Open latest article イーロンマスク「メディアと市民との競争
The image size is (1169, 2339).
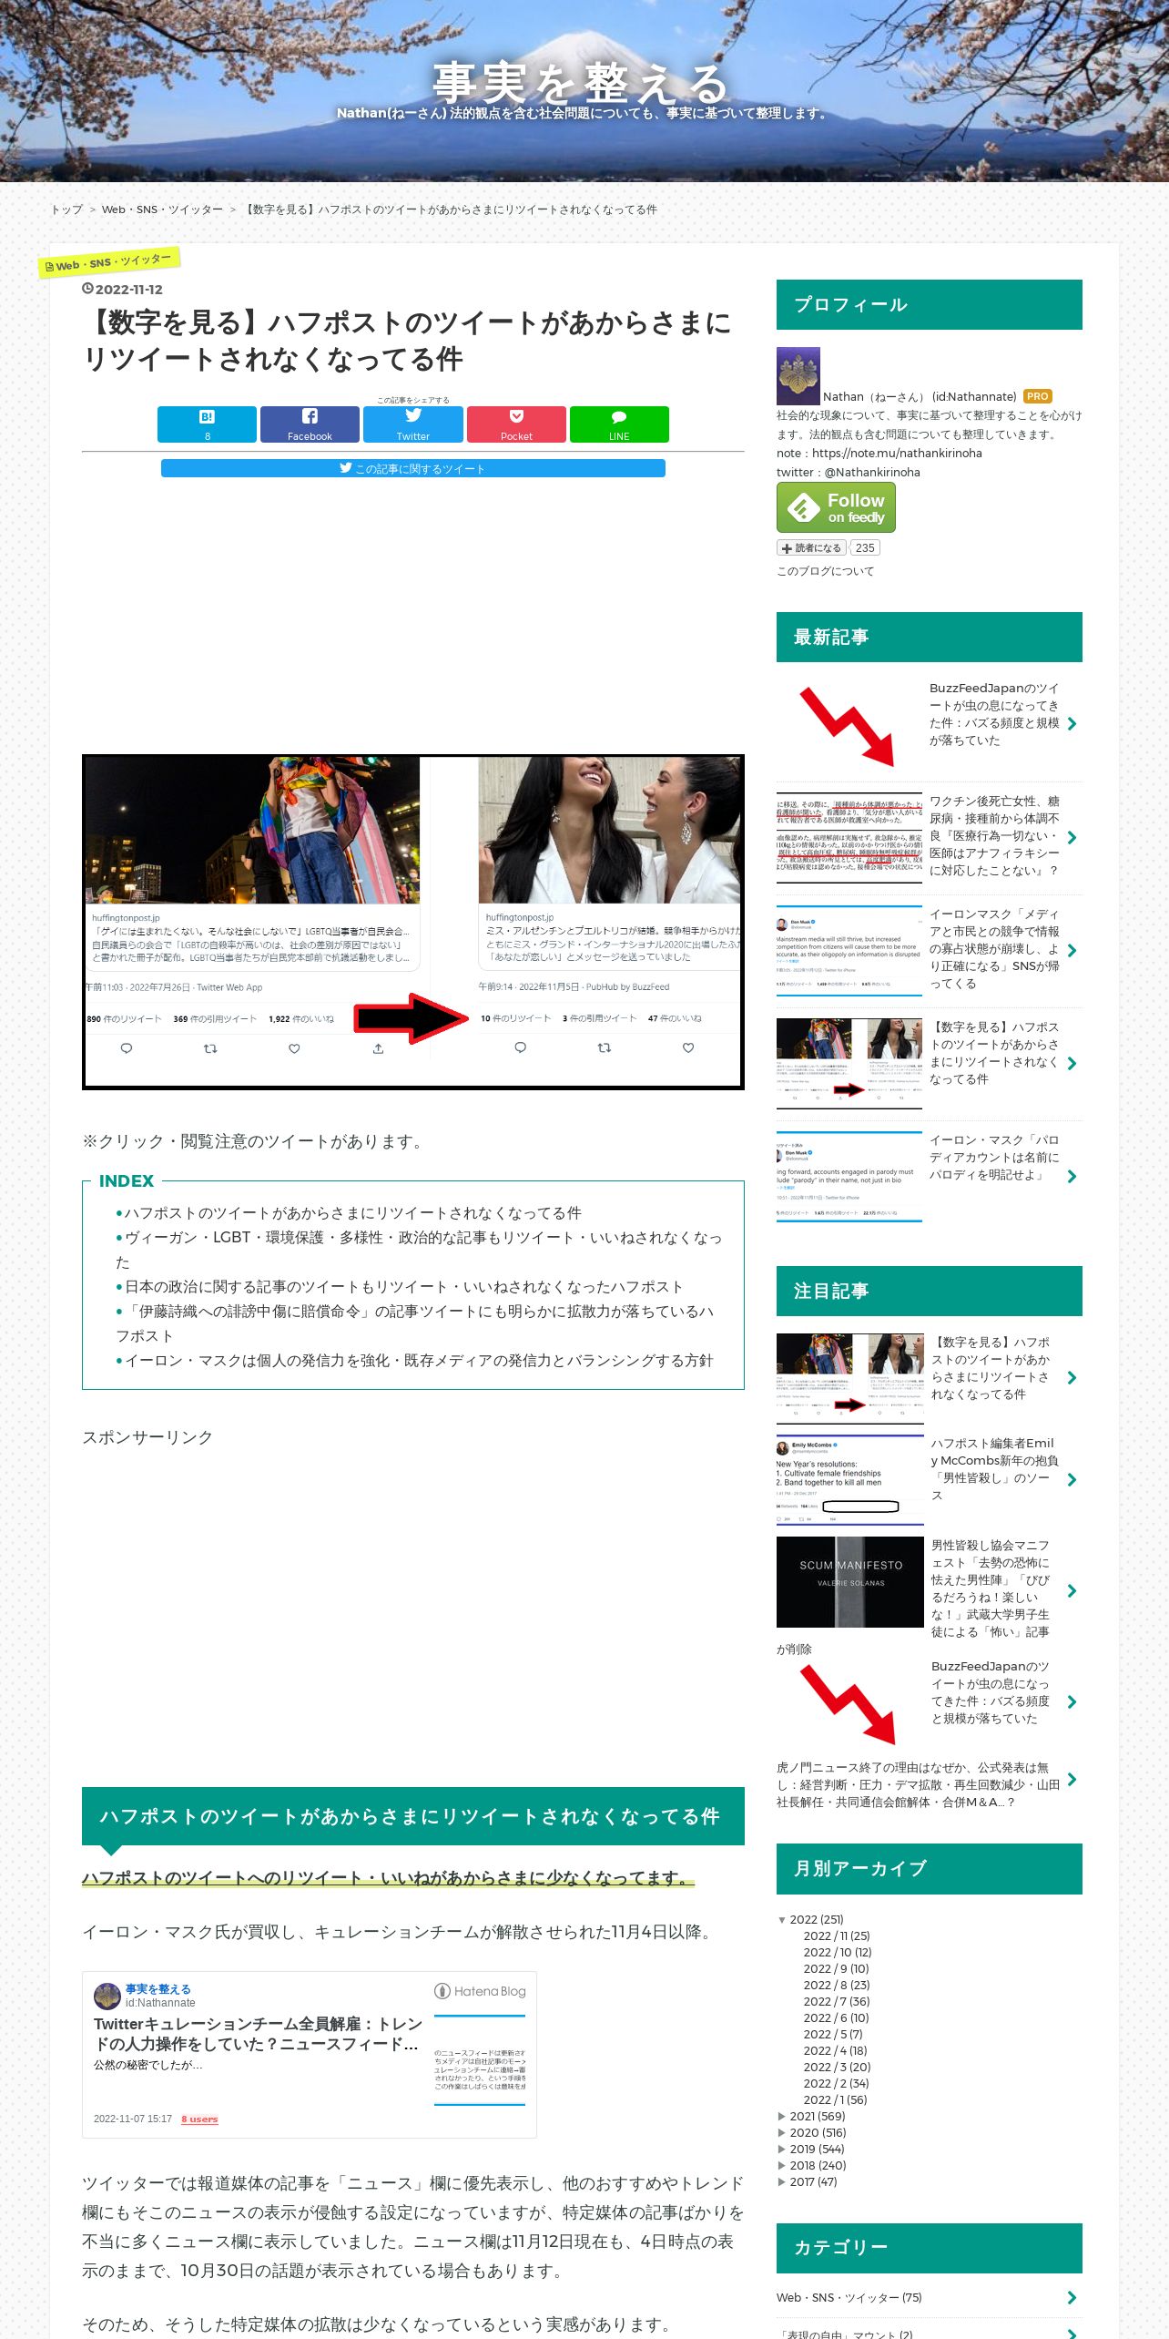[994, 949]
